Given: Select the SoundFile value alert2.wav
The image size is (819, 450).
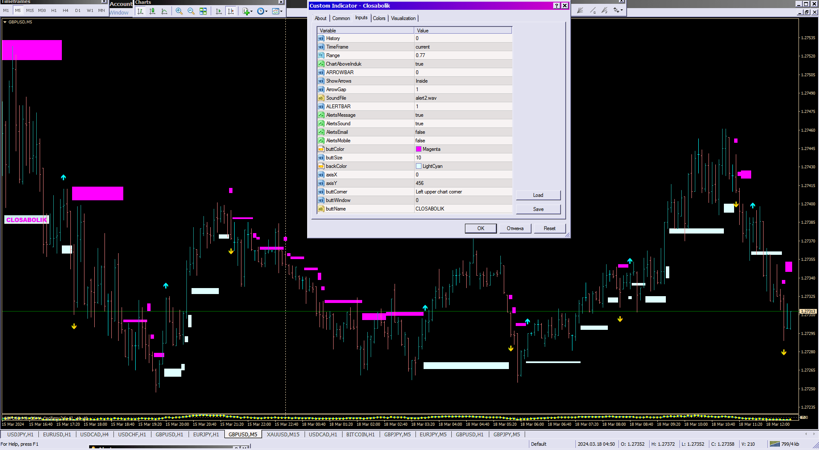Looking at the screenshot, I should click(463, 98).
